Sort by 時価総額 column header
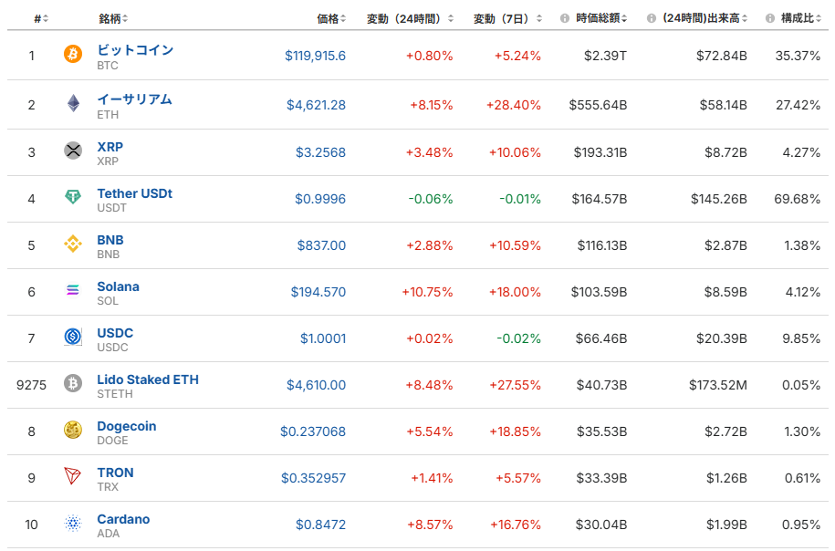The height and width of the screenshot is (551, 835). click(x=601, y=18)
